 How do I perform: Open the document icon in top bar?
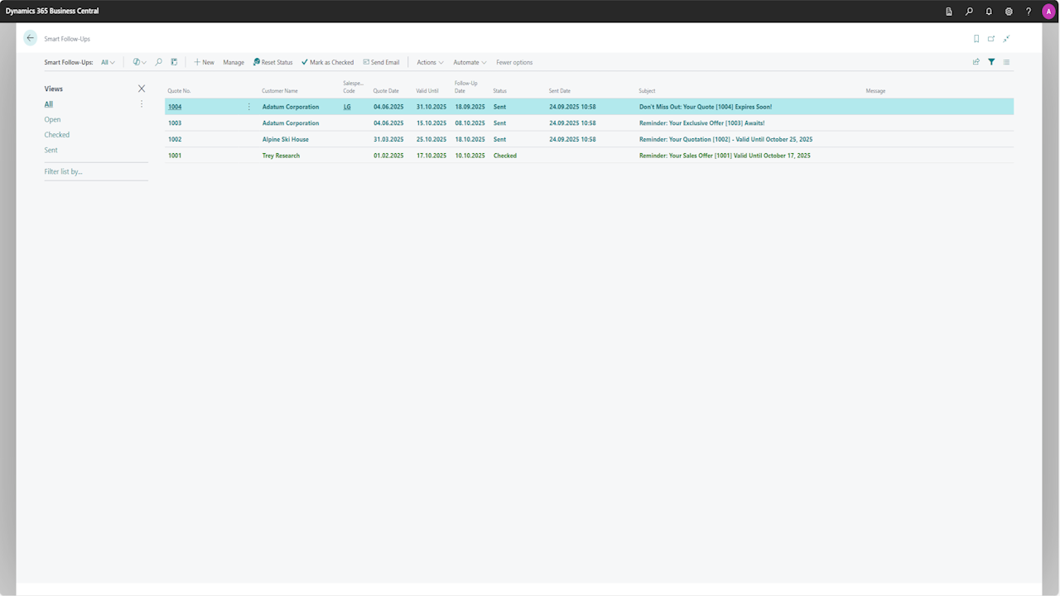coord(949,12)
